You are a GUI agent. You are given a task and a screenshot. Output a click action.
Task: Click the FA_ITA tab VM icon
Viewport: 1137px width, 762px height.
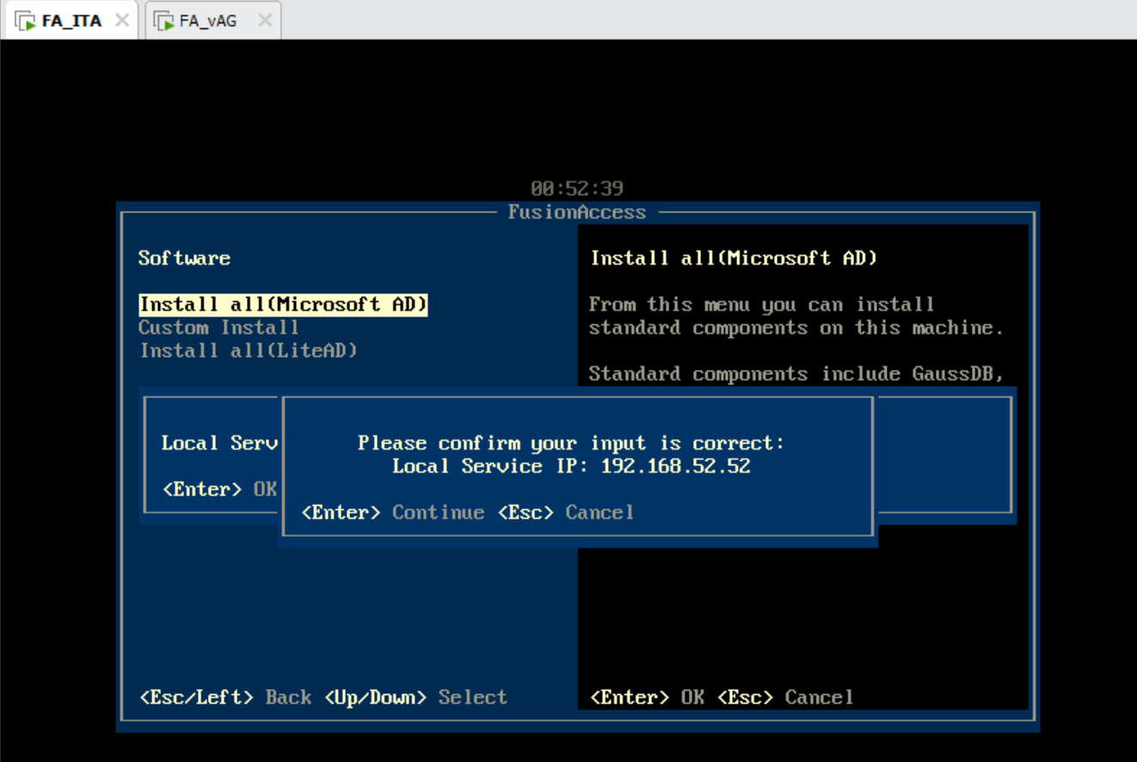click(x=25, y=22)
